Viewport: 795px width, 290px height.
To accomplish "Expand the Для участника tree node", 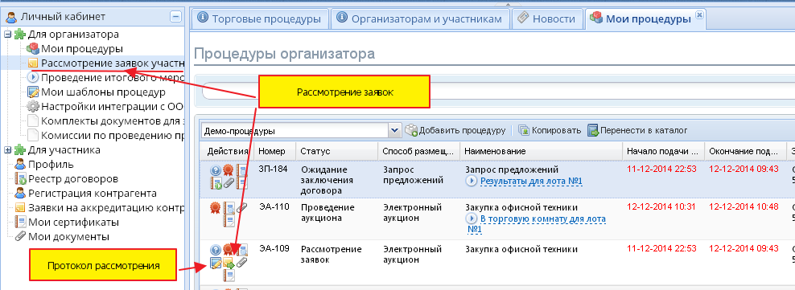I will coord(7,149).
